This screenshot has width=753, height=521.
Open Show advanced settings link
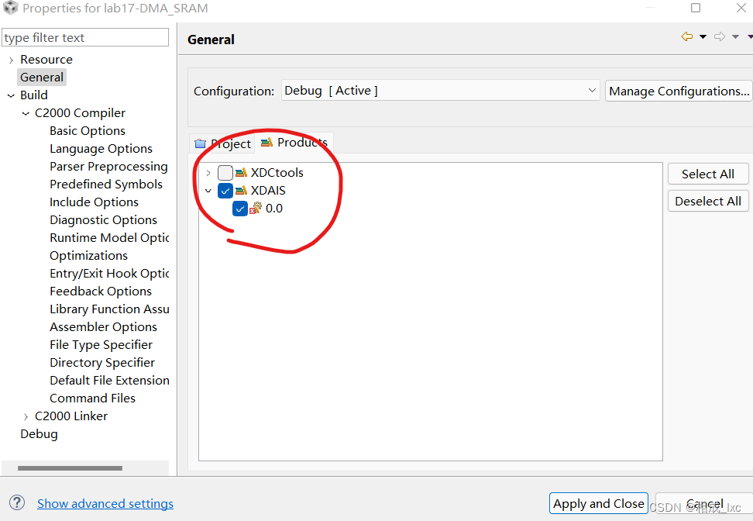(105, 503)
